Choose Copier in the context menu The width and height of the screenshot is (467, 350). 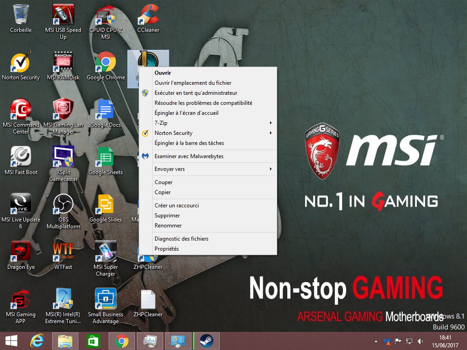[x=208, y=192]
